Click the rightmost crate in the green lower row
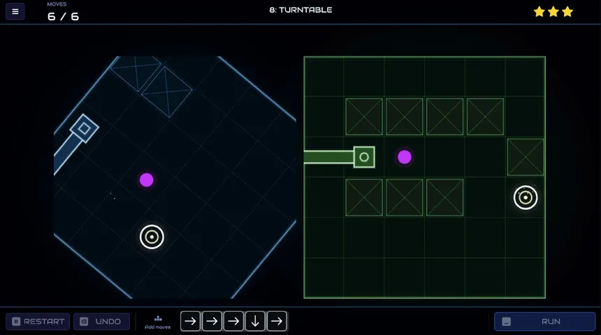 444,198
